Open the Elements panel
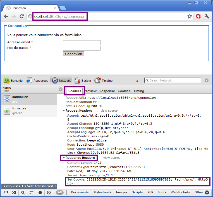The width and height of the screenshot is (213, 197). [x=13, y=81]
